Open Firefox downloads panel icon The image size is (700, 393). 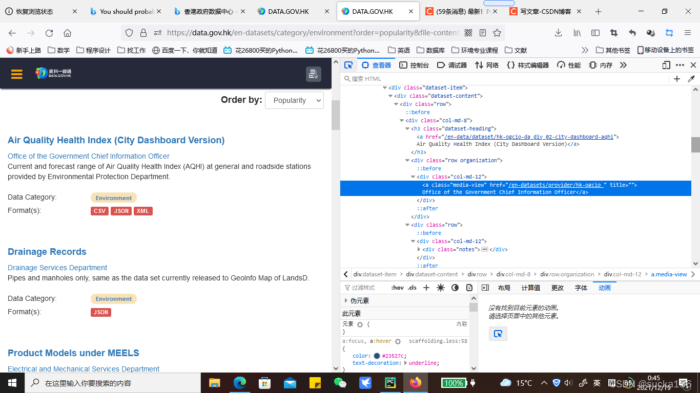(559, 33)
